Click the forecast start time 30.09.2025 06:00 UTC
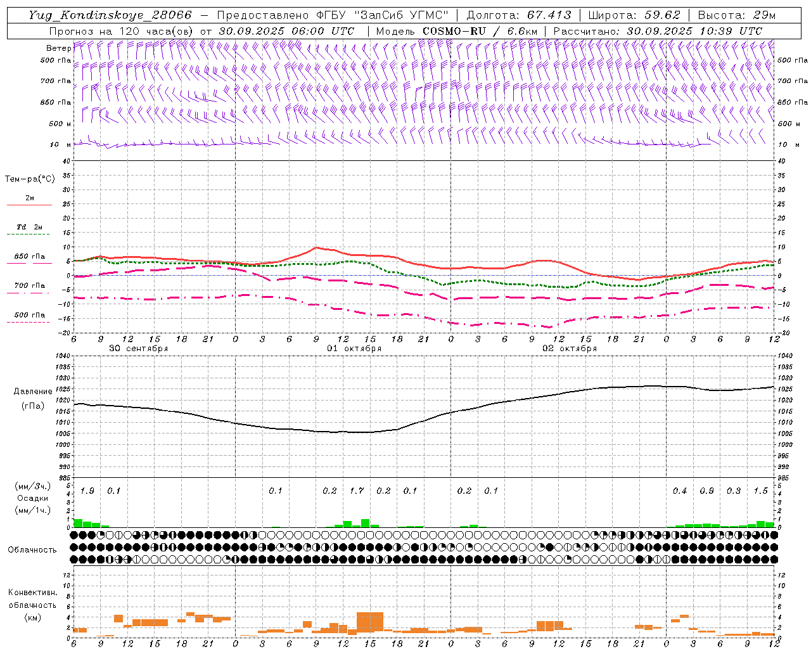This screenshot has width=811, height=649. 286,31
